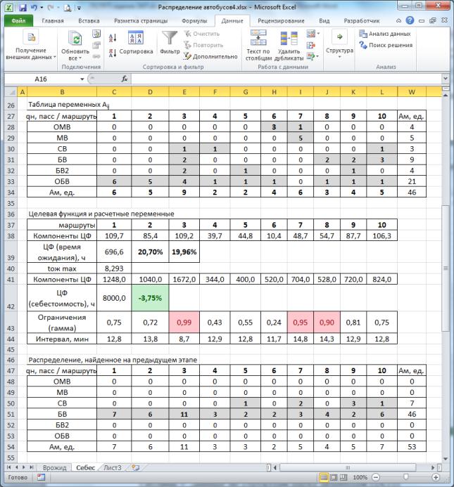The image size is (454, 487).
Task: Switch to the Разметка страницы tab
Action: click(x=141, y=21)
